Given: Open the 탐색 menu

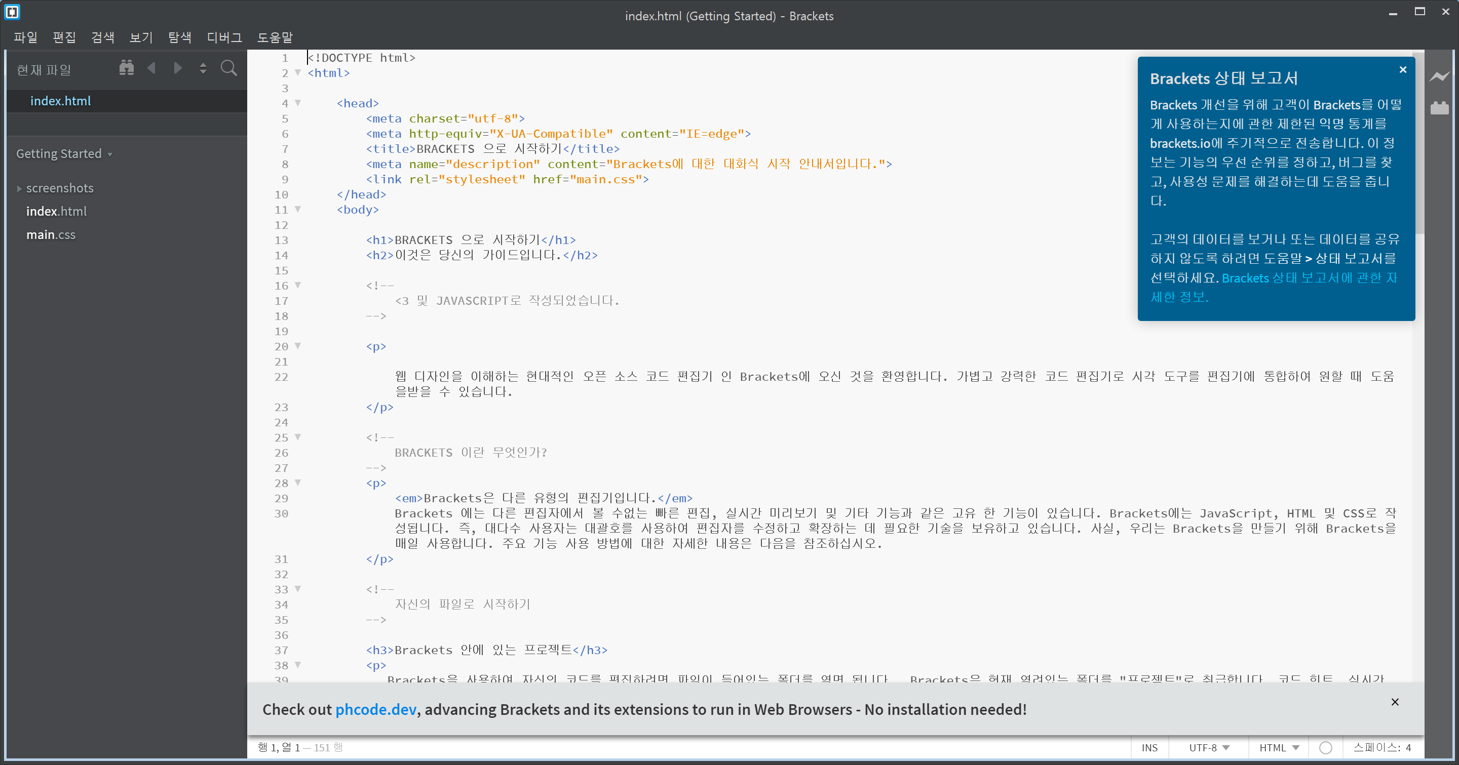Looking at the screenshot, I should click(x=179, y=37).
